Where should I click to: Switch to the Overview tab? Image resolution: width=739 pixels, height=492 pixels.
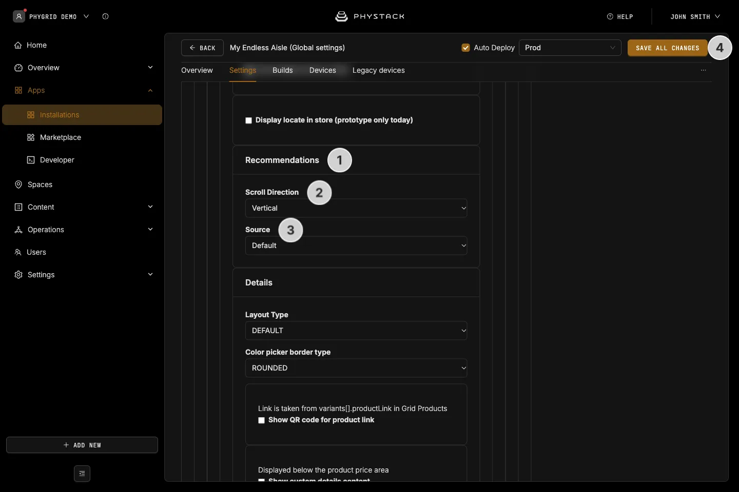(197, 70)
